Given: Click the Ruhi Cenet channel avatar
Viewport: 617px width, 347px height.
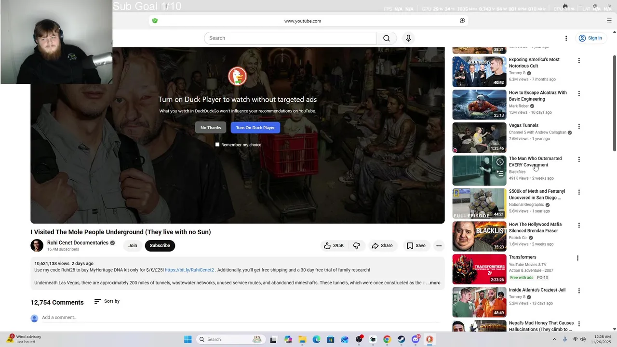Looking at the screenshot, I should pyautogui.click(x=37, y=245).
